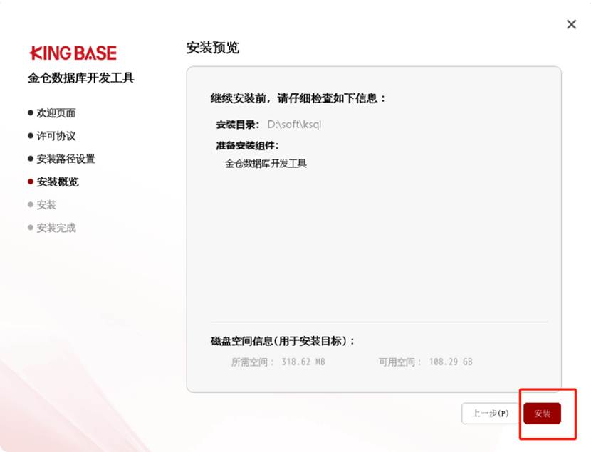This screenshot has width=591, height=452.
Task: Click the 所需空间 318.62 MB value
Action: pyautogui.click(x=302, y=362)
